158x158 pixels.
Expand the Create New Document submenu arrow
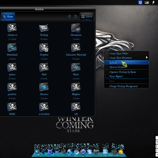pyautogui.click(x=147, y=57)
